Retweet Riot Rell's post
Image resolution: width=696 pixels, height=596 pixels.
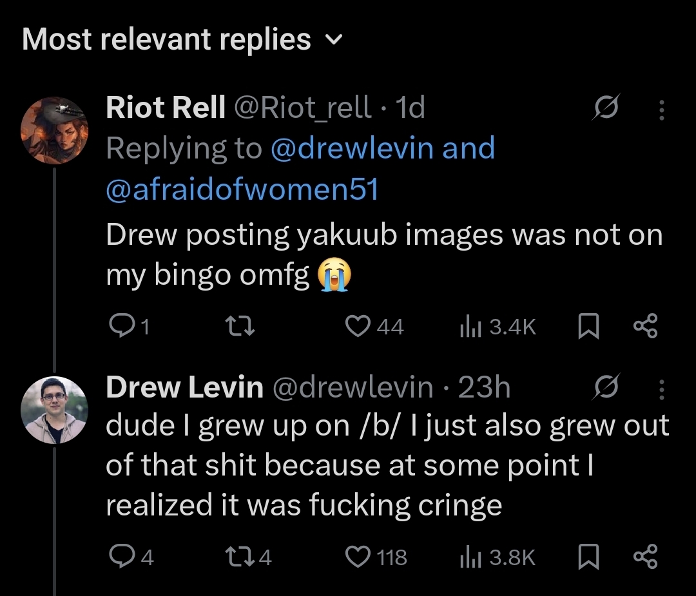(x=240, y=326)
